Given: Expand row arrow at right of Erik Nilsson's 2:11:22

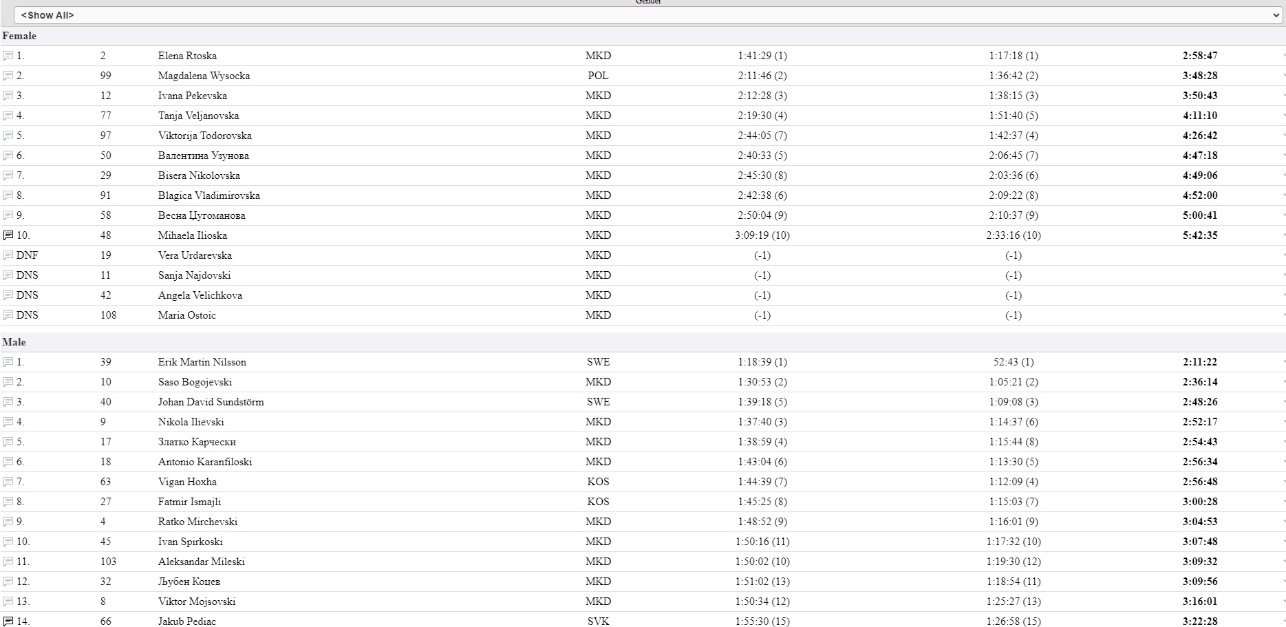Looking at the screenshot, I should tap(1283, 362).
